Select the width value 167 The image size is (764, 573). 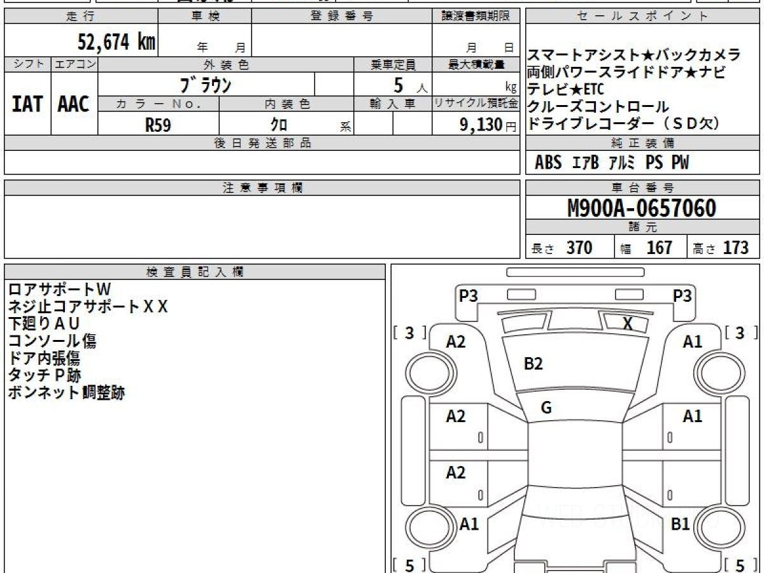(x=660, y=248)
